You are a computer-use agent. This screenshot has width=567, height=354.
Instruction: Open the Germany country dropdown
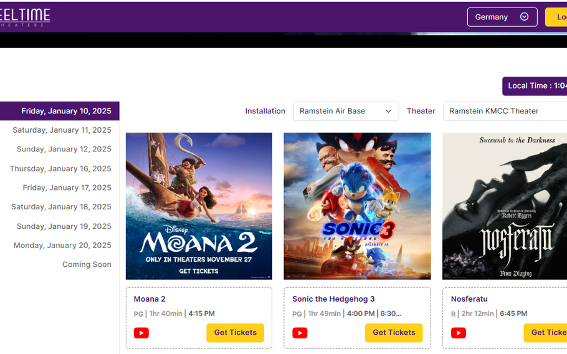tap(502, 17)
